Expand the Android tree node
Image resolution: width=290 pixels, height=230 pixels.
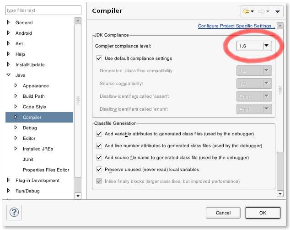(x=8, y=33)
